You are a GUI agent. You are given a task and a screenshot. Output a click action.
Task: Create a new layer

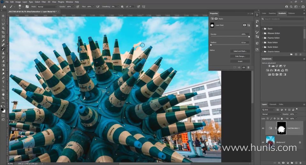coord(296,163)
